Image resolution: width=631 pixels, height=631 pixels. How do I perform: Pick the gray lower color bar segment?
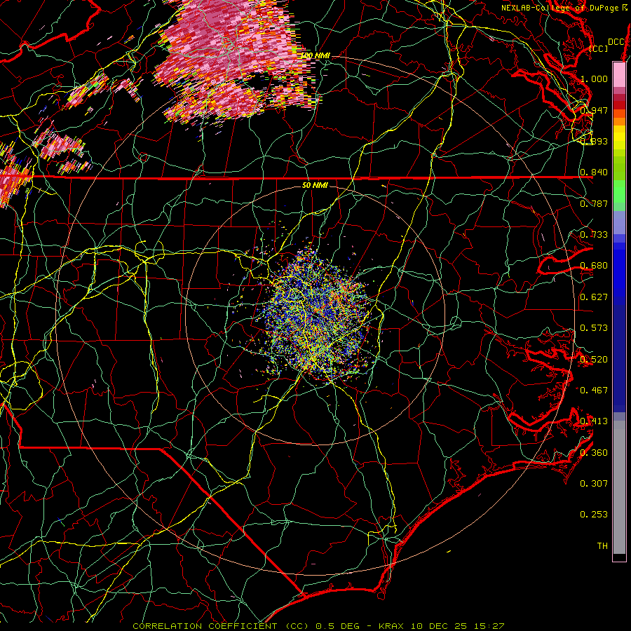[619, 487]
